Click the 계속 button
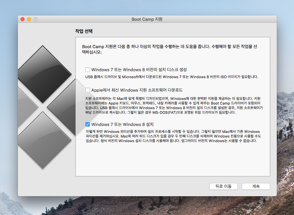 (256, 186)
